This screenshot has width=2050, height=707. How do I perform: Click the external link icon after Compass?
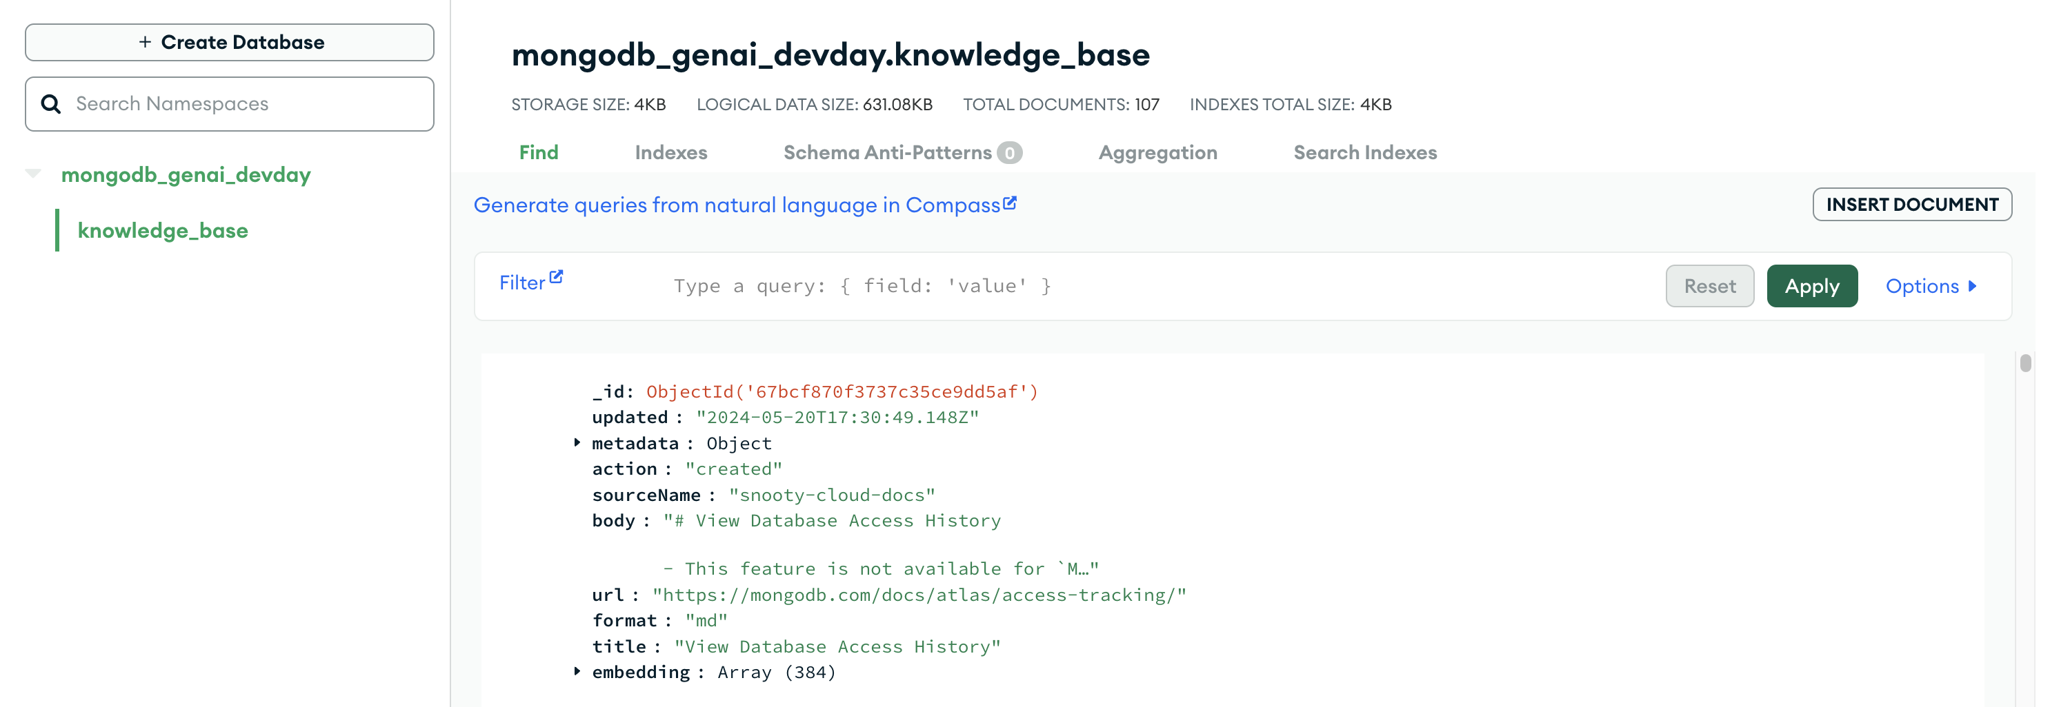click(x=1009, y=203)
